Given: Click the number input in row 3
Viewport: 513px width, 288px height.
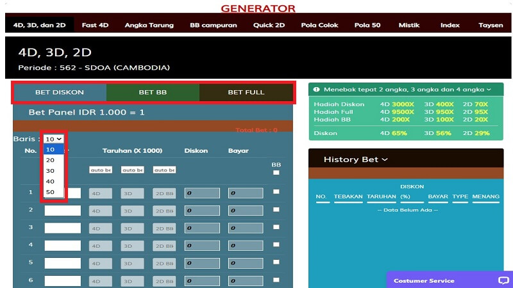Looking at the screenshot, I should tap(62, 228).
